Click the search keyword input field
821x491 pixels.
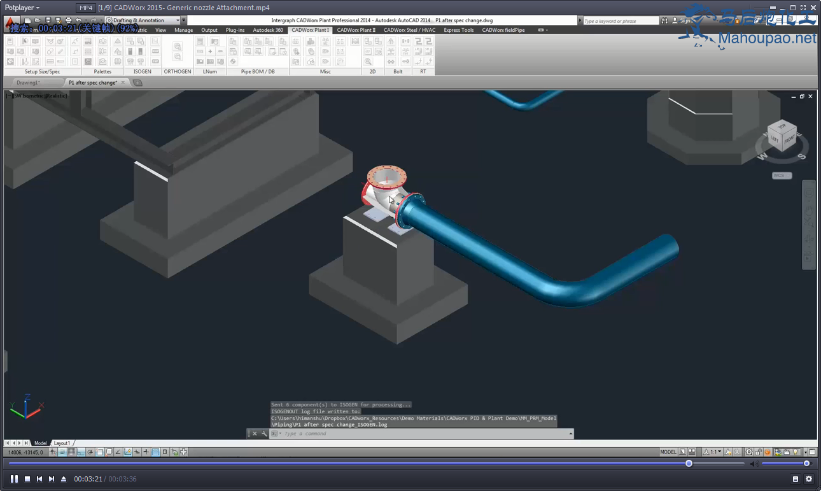tap(621, 20)
